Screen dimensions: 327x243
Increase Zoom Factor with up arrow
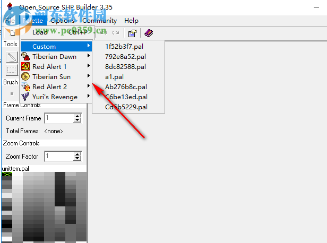(x=78, y=154)
